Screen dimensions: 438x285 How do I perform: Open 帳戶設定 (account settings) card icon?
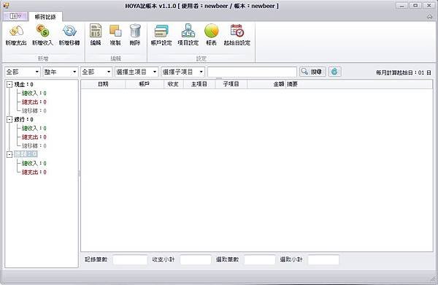click(161, 31)
